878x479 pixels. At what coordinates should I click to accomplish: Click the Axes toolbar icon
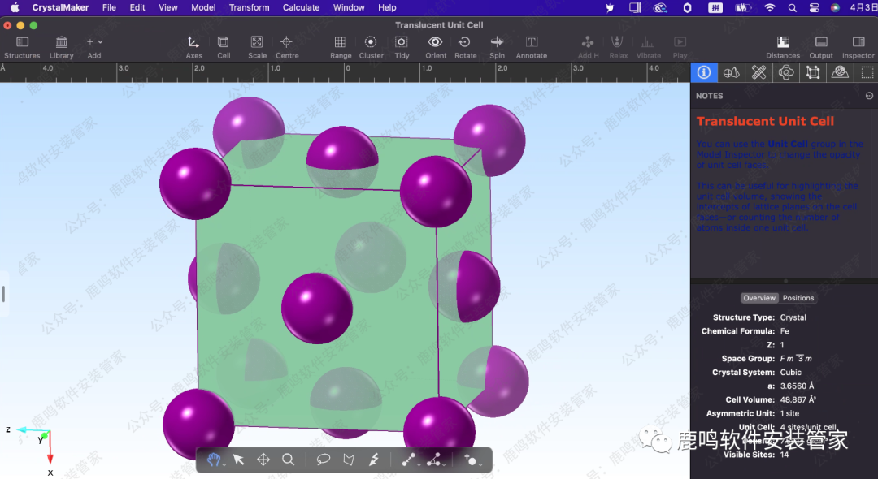coord(193,42)
